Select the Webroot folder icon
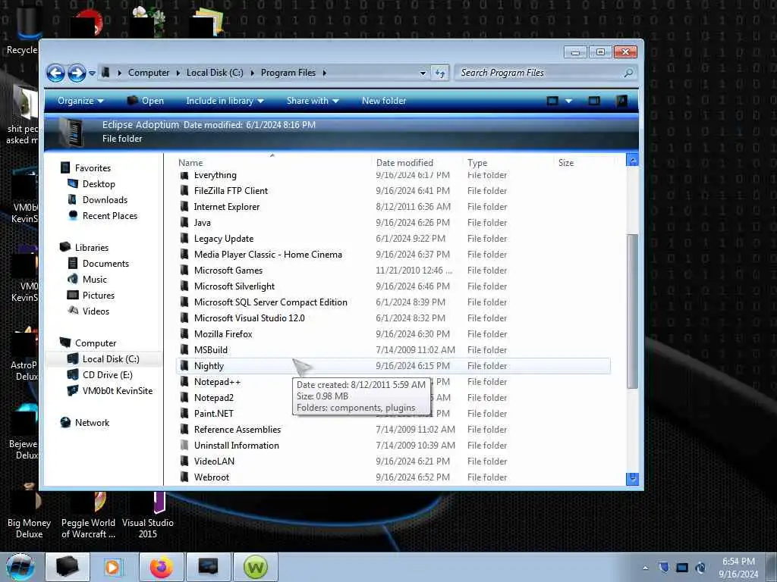This screenshot has width=777, height=582. (x=184, y=477)
